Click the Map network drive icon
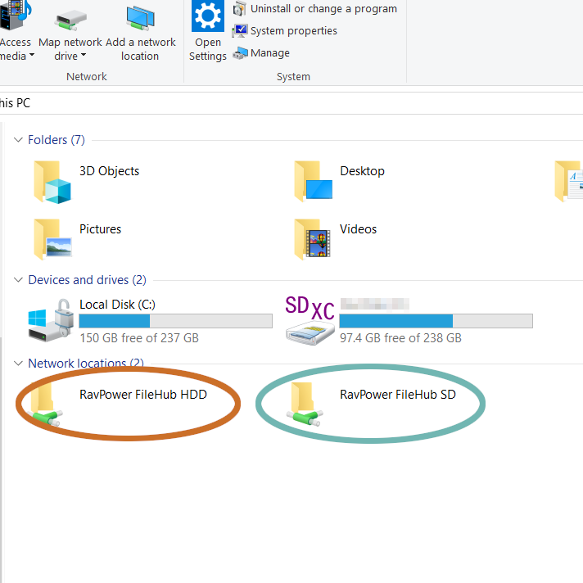The image size is (583, 583). tap(70, 20)
